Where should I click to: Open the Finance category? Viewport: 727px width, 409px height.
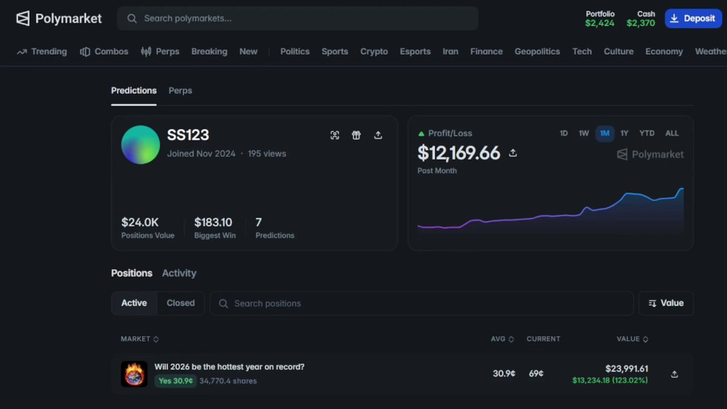pos(486,52)
